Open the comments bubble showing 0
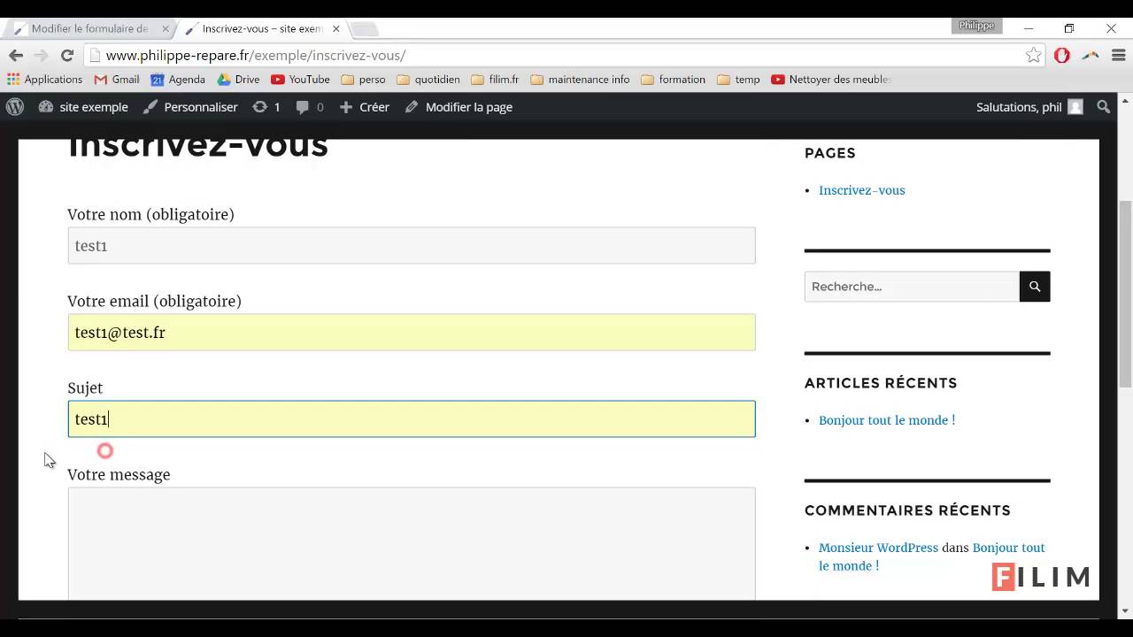1133x637 pixels. [310, 107]
